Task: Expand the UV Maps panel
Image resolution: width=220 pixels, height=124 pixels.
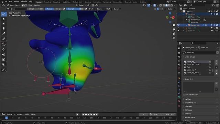Action: tap(188, 99)
